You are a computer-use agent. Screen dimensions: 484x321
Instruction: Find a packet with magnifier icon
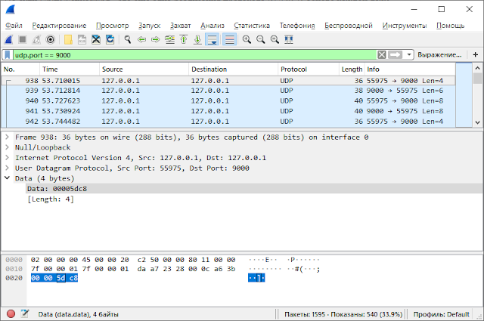(x=128, y=39)
